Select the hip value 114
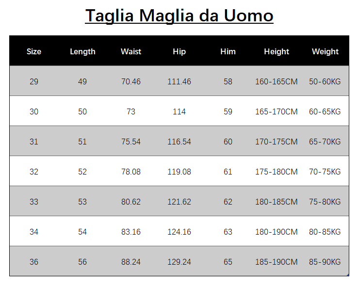The width and height of the screenshot is (358, 286). 179,111
